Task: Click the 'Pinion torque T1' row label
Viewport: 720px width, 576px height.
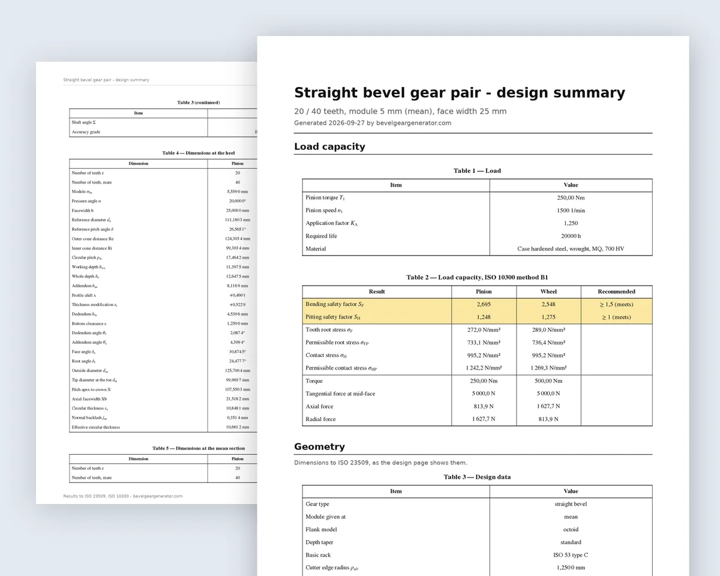Action: (325, 197)
